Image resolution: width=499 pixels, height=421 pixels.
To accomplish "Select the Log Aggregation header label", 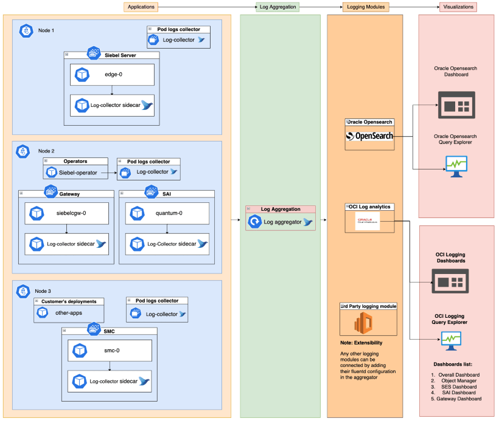I will (x=277, y=7).
